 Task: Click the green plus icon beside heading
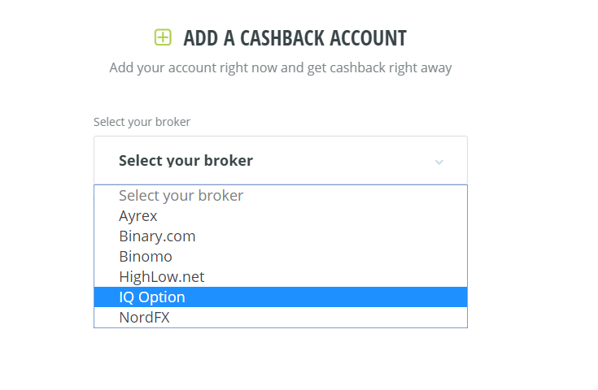[163, 37]
